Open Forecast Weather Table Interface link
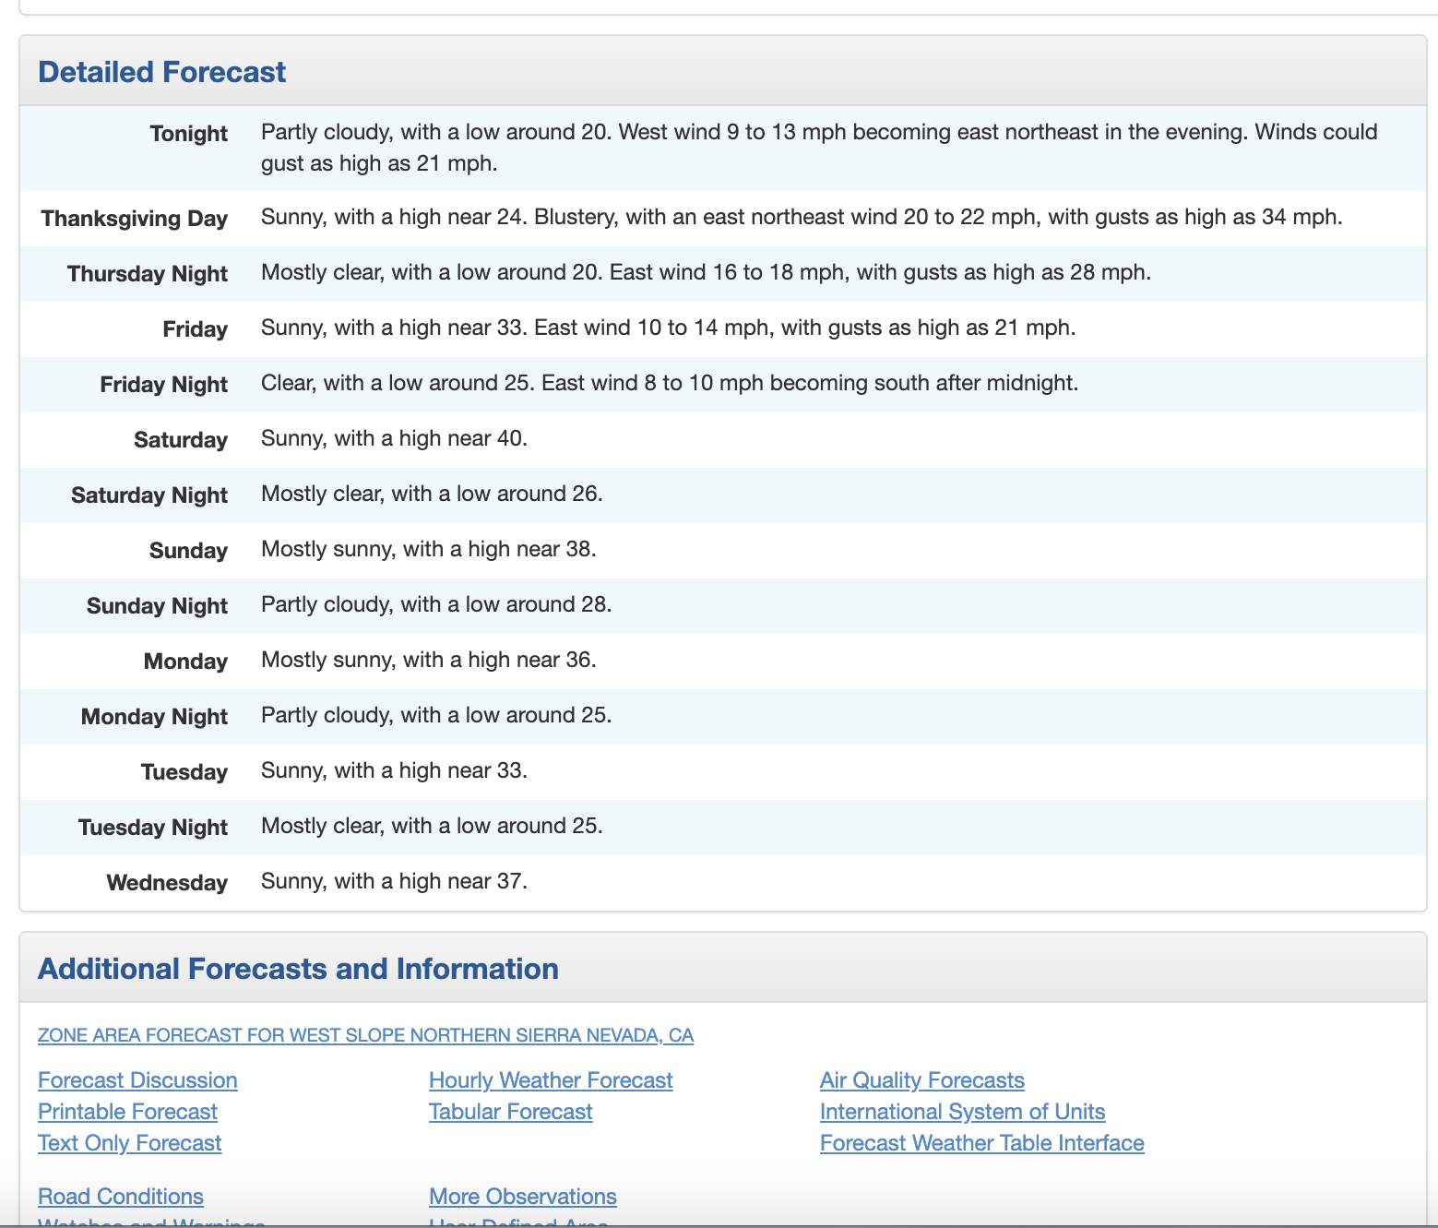1438x1228 pixels. click(981, 1143)
